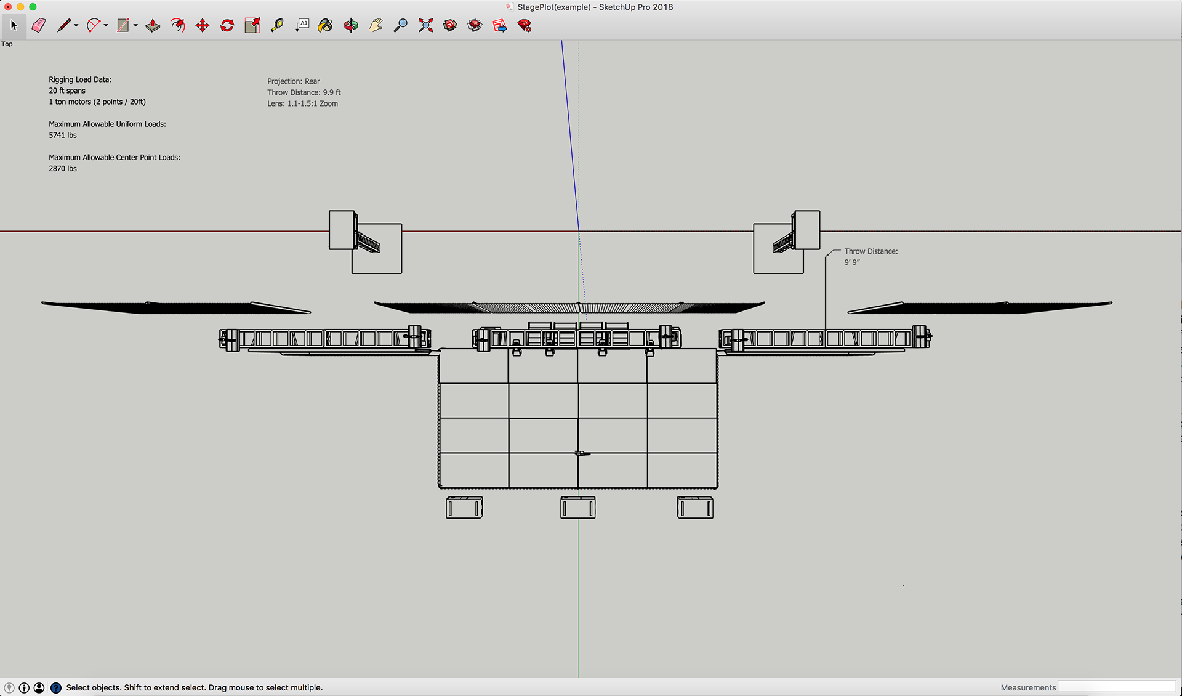The image size is (1182, 696).
Task: Open the Arc tool dropdown arrow
Action: click(106, 26)
